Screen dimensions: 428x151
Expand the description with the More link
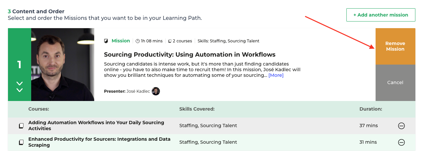(276, 75)
